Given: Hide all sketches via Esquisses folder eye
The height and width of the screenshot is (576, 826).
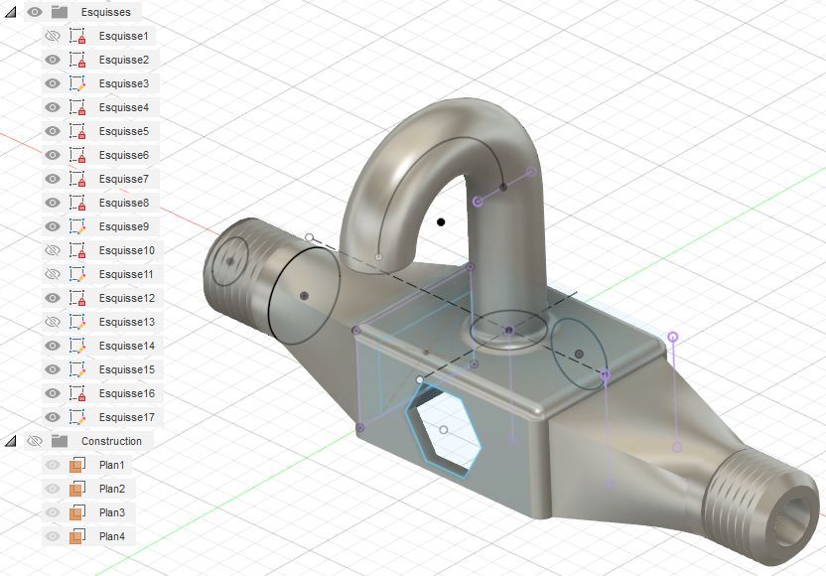Looking at the screenshot, I should (x=35, y=12).
